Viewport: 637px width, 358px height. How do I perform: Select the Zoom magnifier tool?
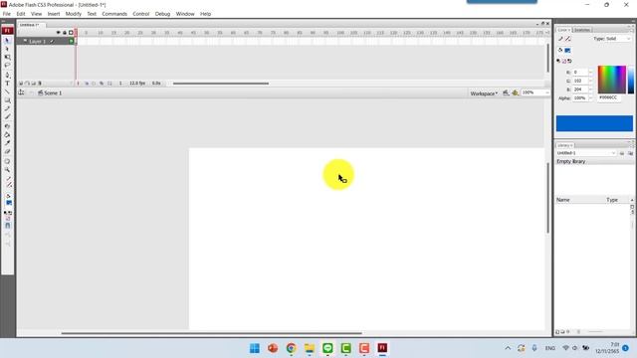pos(7,170)
